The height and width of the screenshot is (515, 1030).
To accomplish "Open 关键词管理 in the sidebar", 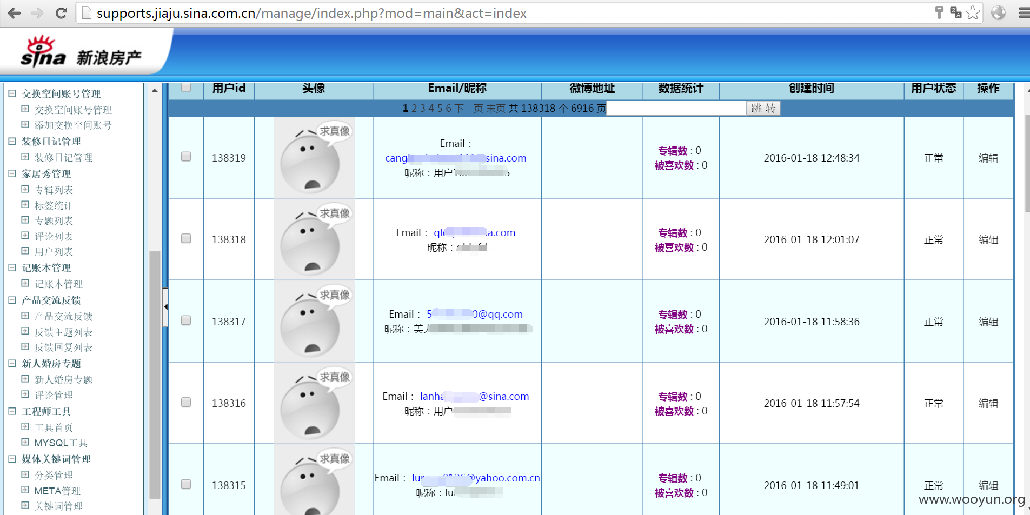I will [x=58, y=506].
